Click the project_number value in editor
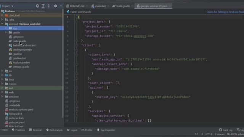 pos(127,27)
